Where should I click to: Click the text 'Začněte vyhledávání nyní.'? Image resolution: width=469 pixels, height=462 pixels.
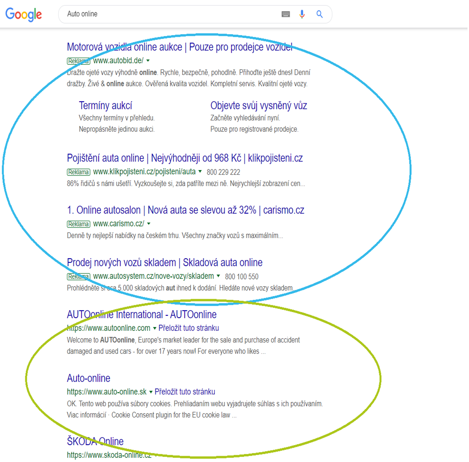[245, 118]
